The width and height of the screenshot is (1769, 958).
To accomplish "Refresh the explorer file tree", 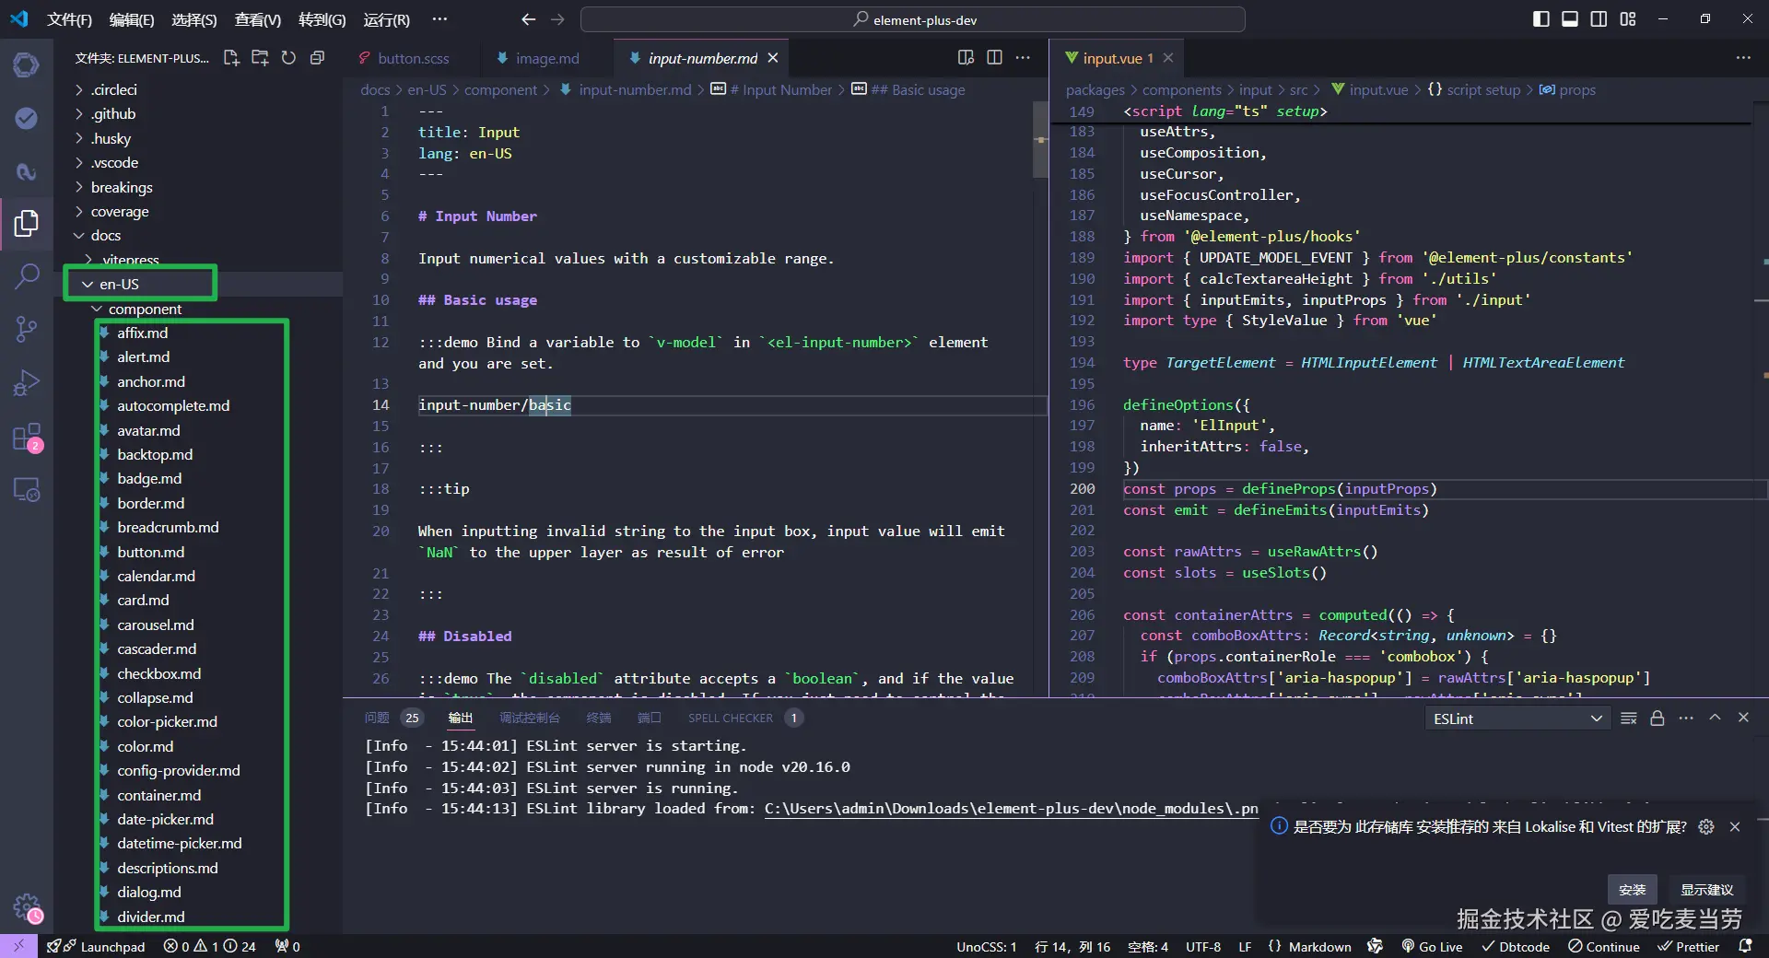I will click(288, 58).
